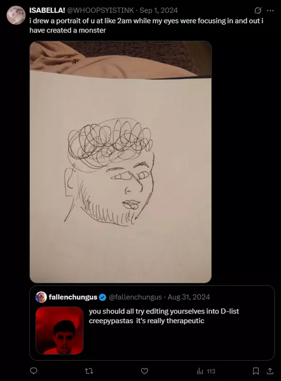281x381 pixels.
Task: Click the fallenchungus name in quoted post
Action: coord(73,297)
